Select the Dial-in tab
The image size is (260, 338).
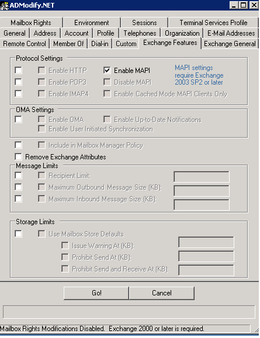(100, 44)
